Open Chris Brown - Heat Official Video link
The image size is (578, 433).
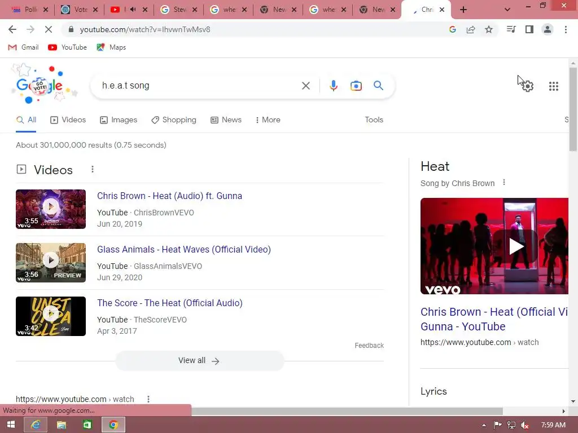point(494,319)
